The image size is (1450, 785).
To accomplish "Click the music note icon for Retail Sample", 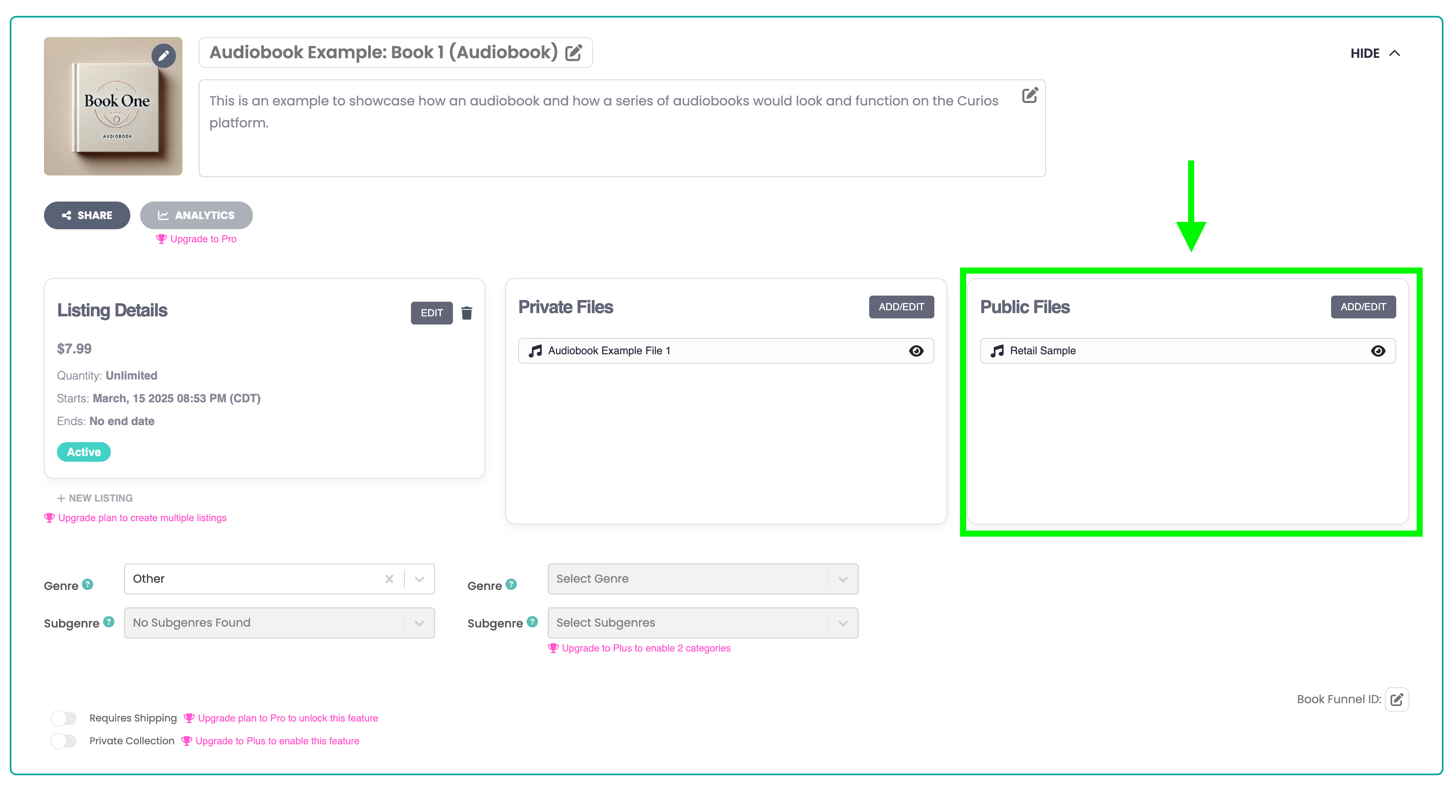I will pos(997,351).
